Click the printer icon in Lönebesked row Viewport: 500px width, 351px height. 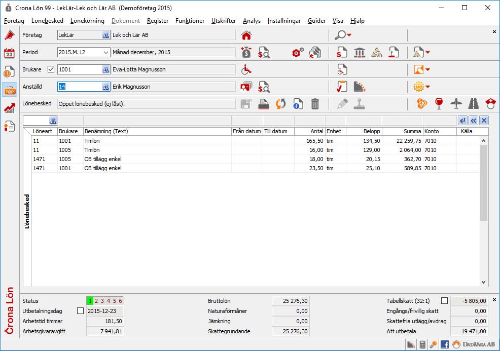264,104
